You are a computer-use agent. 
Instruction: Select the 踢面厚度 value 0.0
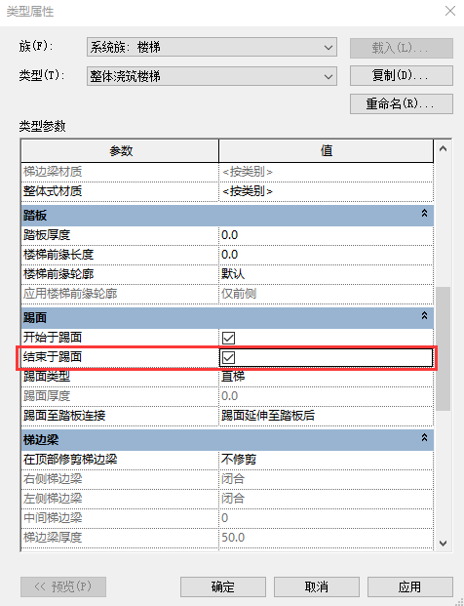(x=326, y=396)
